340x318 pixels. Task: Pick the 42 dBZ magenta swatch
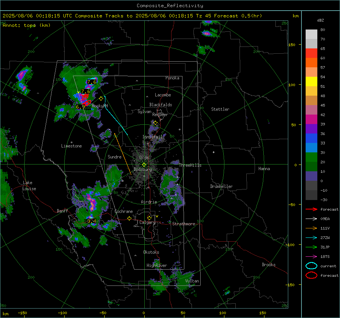click(311, 119)
